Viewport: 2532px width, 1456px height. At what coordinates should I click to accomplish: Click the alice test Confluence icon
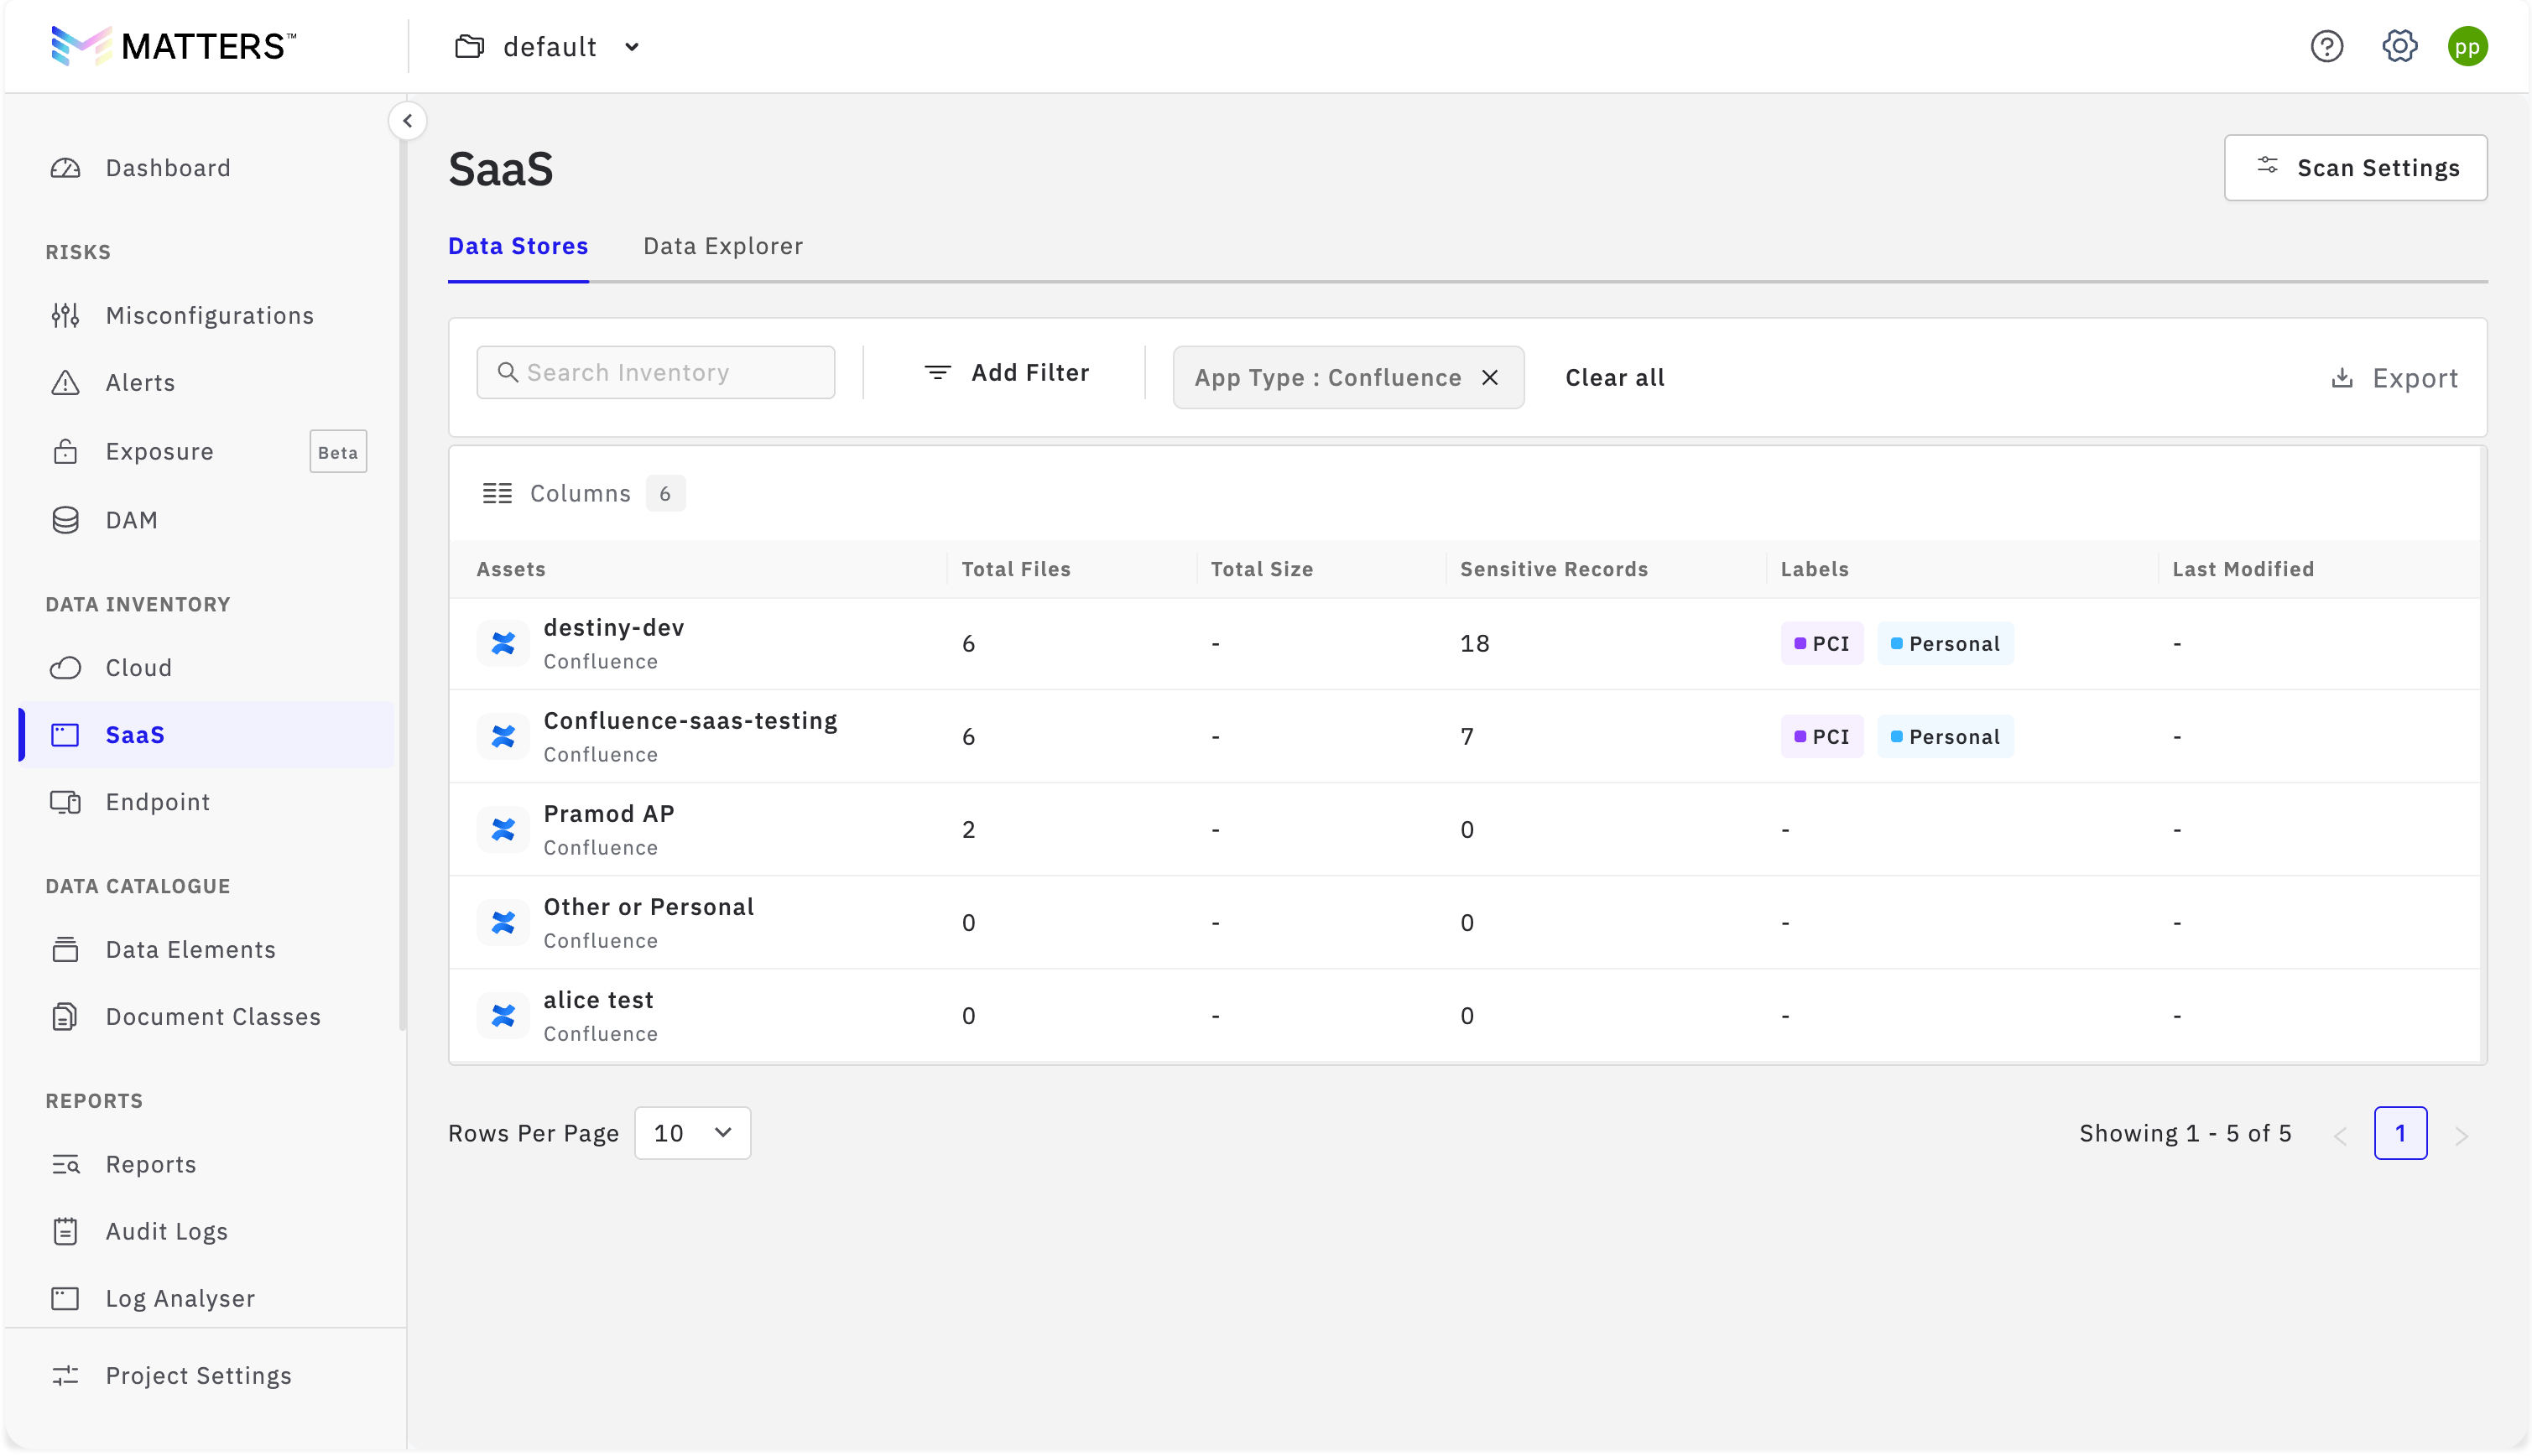point(503,1016)
